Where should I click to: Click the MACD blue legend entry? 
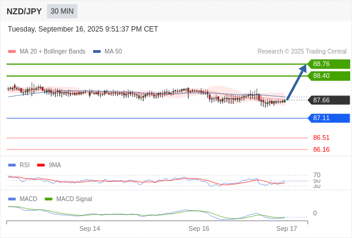[x=23, y=199]
